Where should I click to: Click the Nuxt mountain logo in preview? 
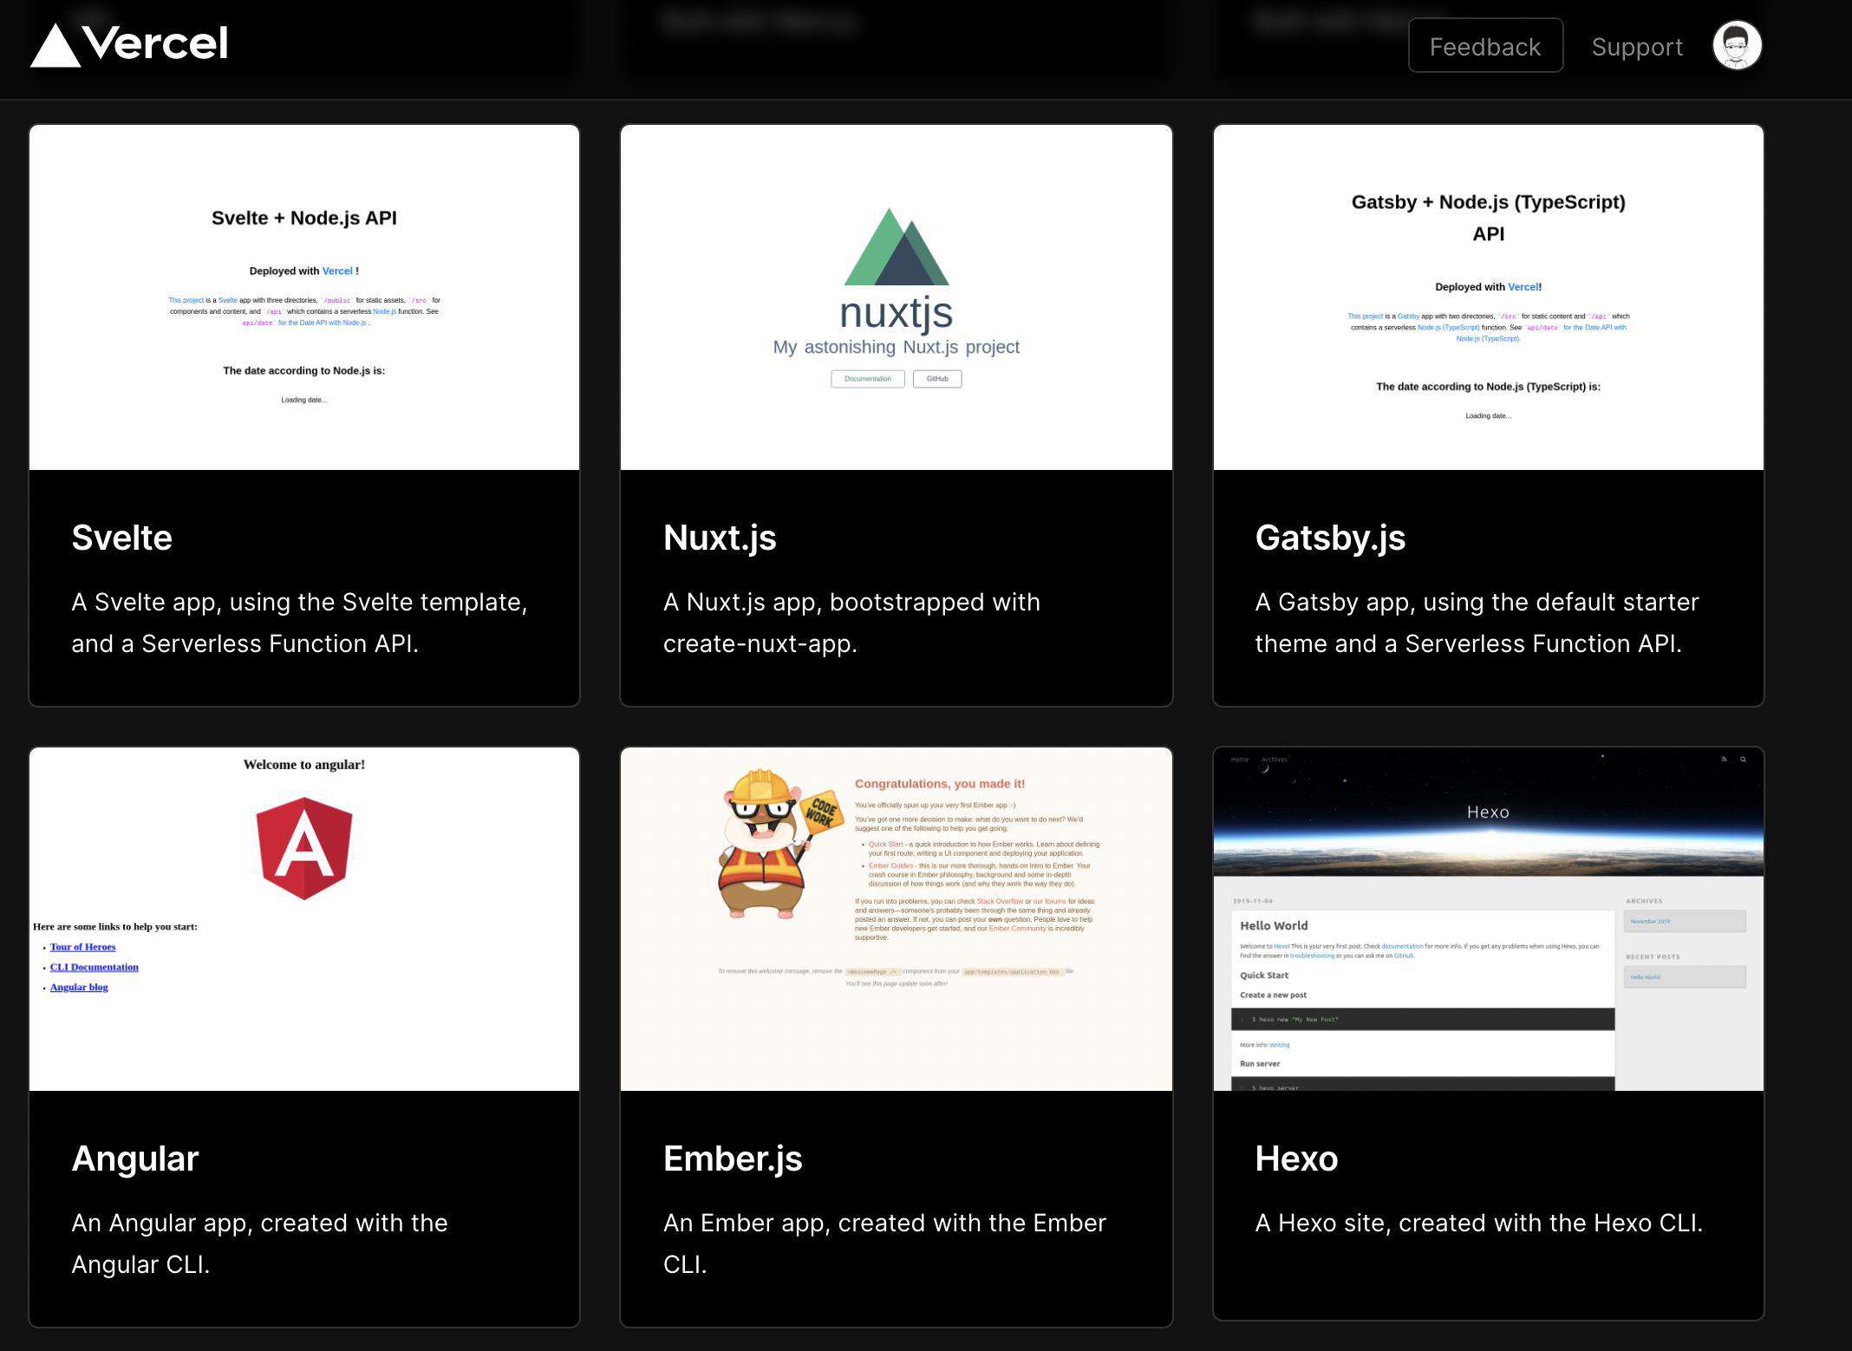coord(897,247)
